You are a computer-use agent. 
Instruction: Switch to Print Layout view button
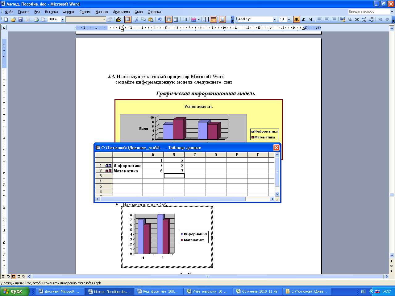click(x=14, y=277)
